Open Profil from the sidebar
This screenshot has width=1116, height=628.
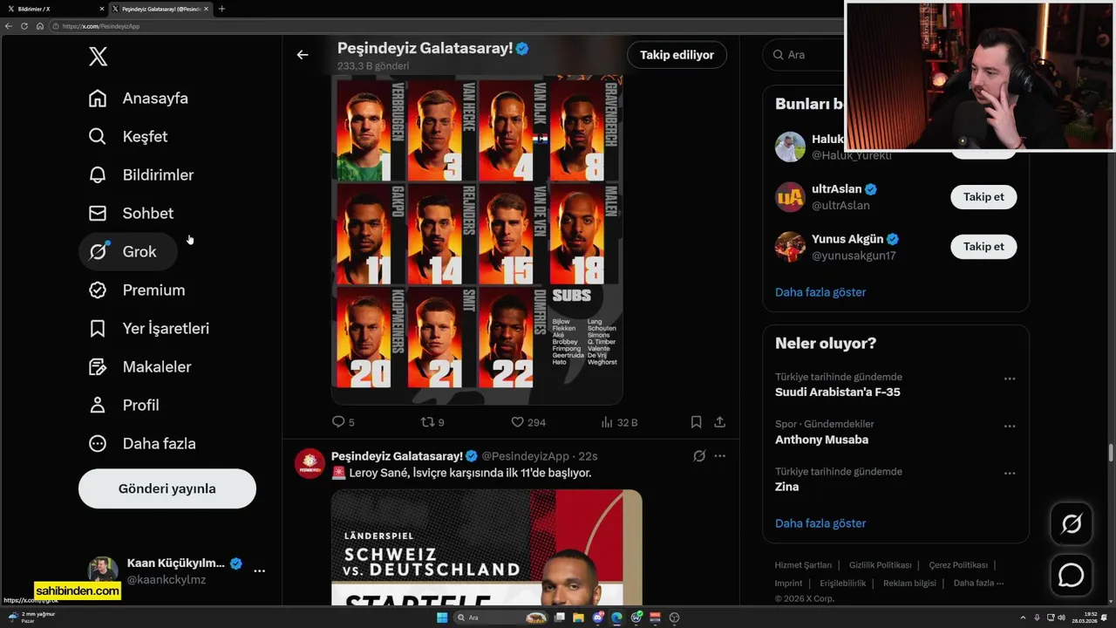[124, 406]
